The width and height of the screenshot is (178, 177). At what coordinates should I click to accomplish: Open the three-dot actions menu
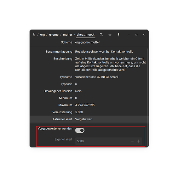pyautogui.click(x=119, y=35)
